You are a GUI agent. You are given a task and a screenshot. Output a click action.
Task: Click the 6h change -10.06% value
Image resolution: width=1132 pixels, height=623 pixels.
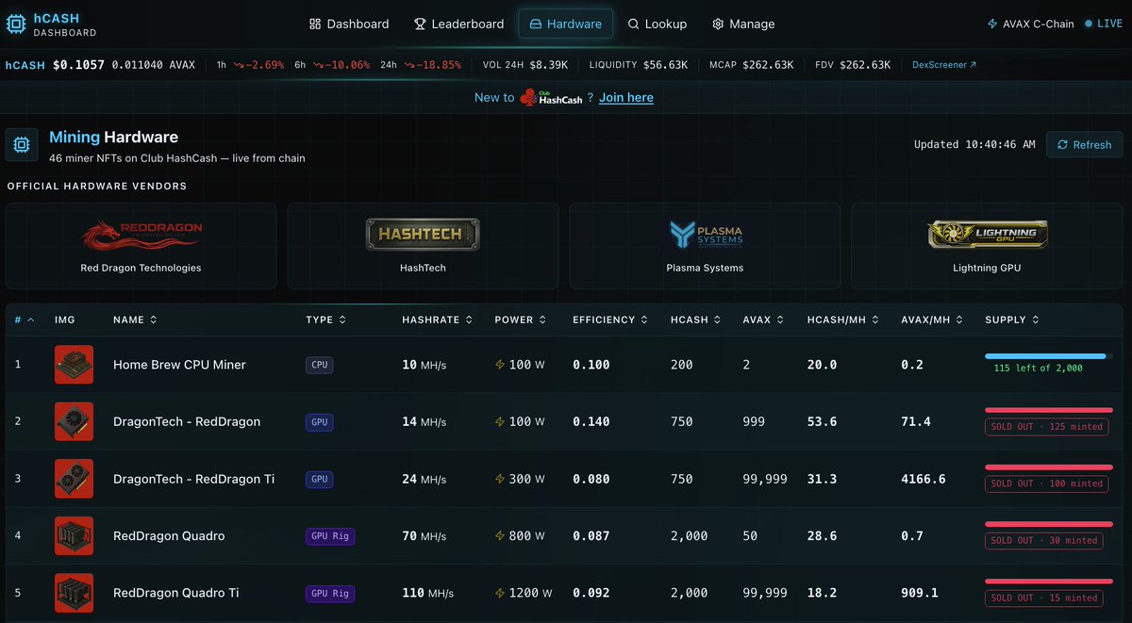[x=341, y=65]
